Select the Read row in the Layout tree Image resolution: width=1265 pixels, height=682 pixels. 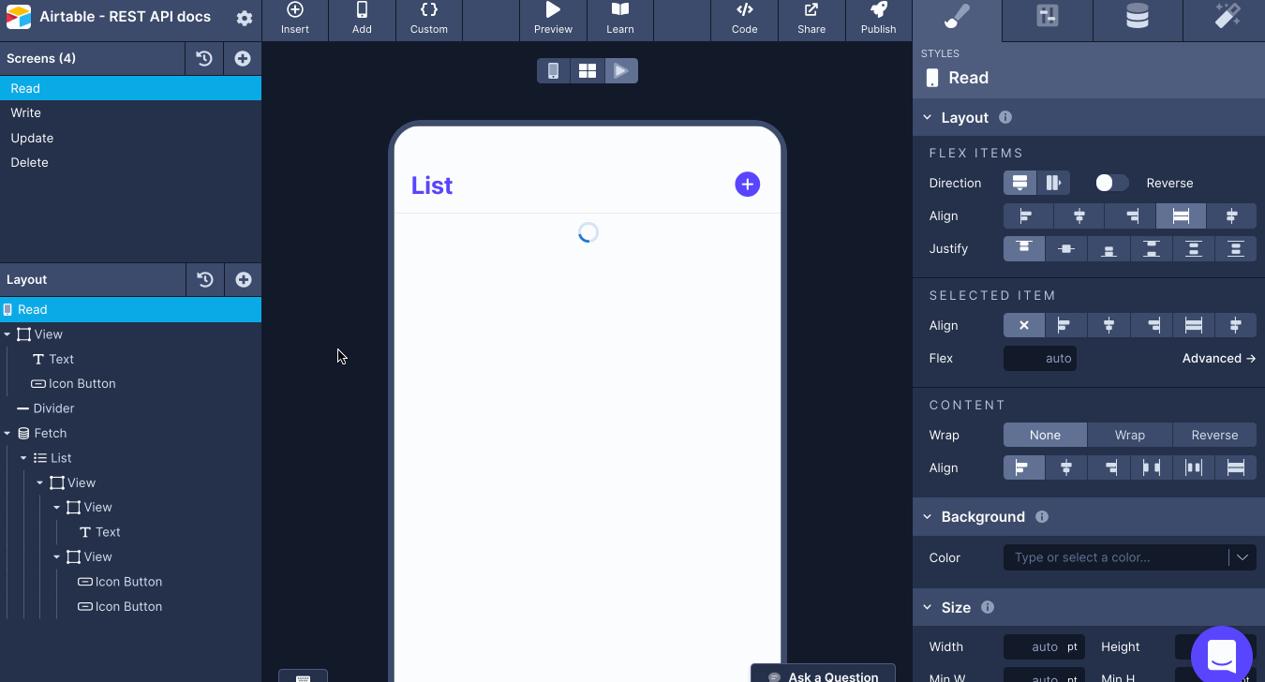click(x=130, y=309)
